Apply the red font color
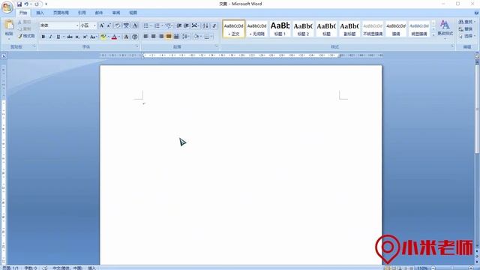This screenshot has height=270, width=480. pos(114,37)
